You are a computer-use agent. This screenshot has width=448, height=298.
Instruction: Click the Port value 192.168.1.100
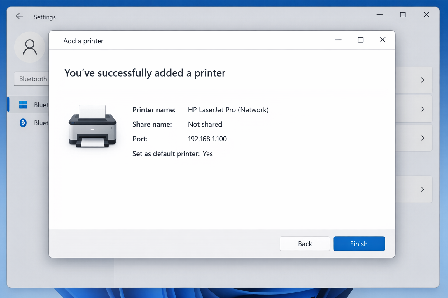(207, 139)
